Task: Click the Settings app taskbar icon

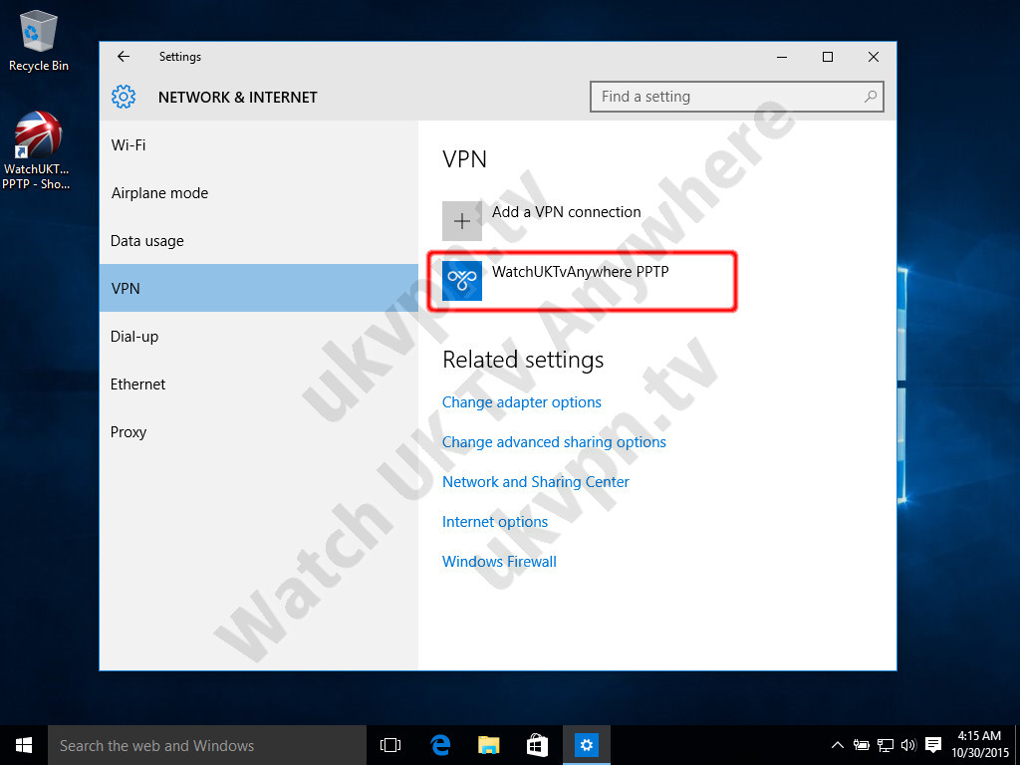Action: (586, 745)
